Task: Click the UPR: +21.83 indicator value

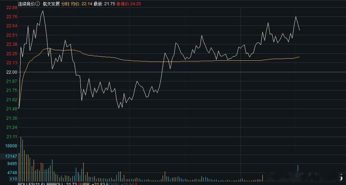Action: (x=93, y=184)
